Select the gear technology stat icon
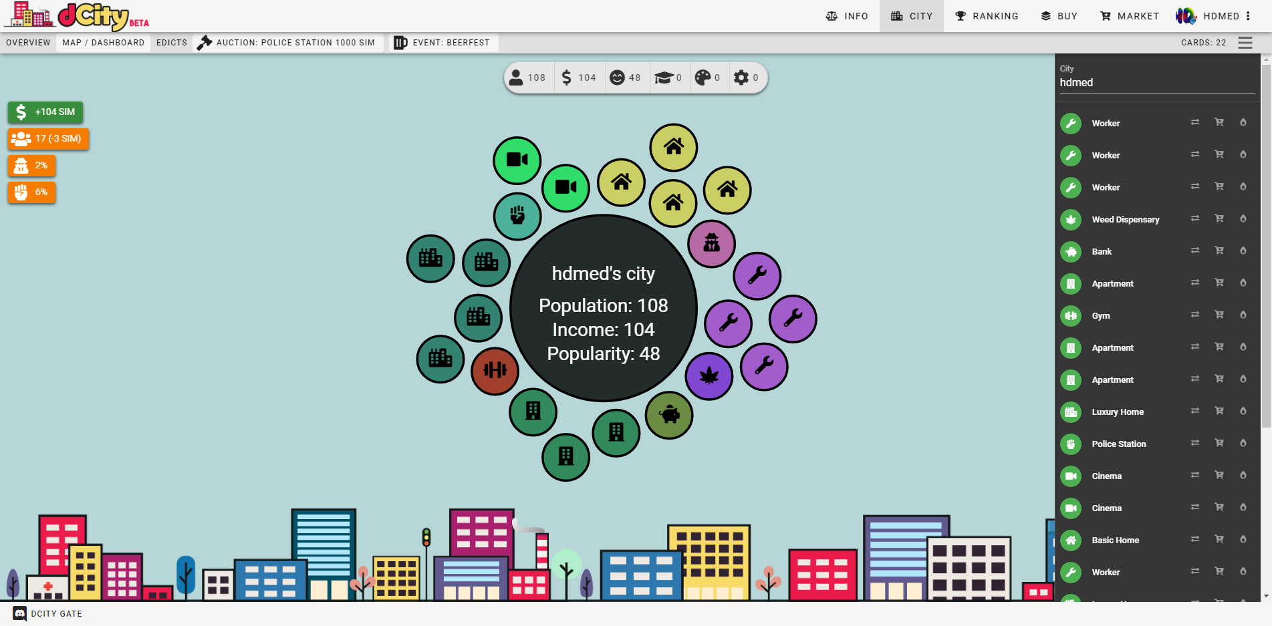The width and height of the screenshot is (1272, 626). [742, 77]
